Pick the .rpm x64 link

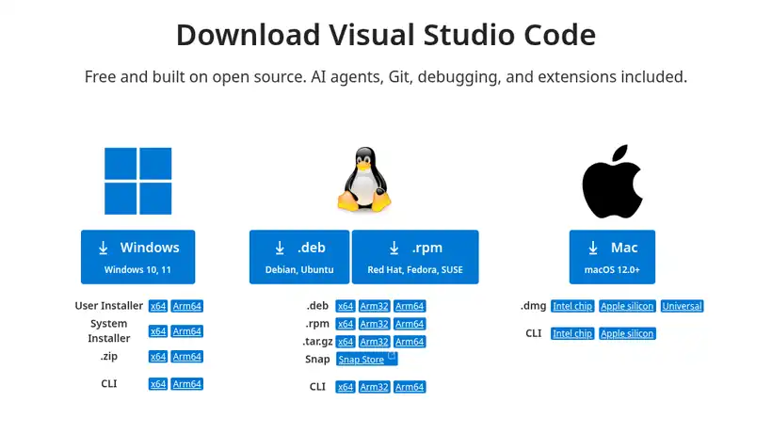coord(346,324)
